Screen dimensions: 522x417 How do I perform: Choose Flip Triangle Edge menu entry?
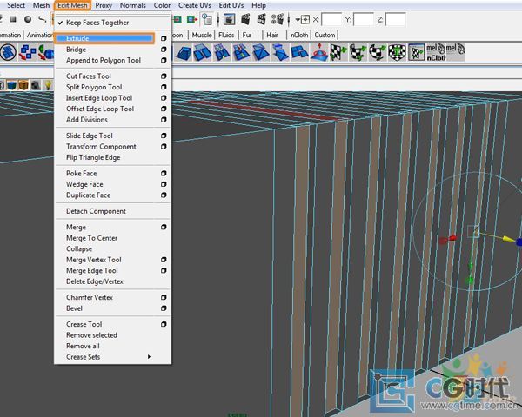click(93, 157)
